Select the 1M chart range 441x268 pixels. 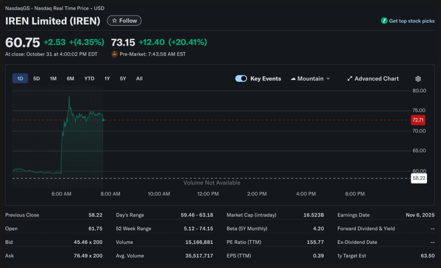pos(53,79)
